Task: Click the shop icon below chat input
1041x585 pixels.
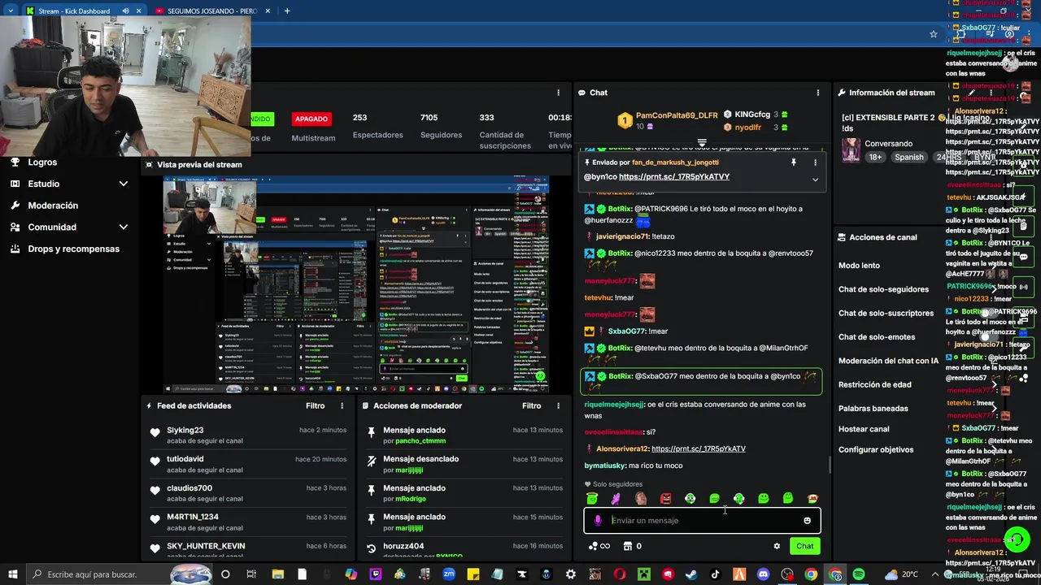Action: [627, 546]
